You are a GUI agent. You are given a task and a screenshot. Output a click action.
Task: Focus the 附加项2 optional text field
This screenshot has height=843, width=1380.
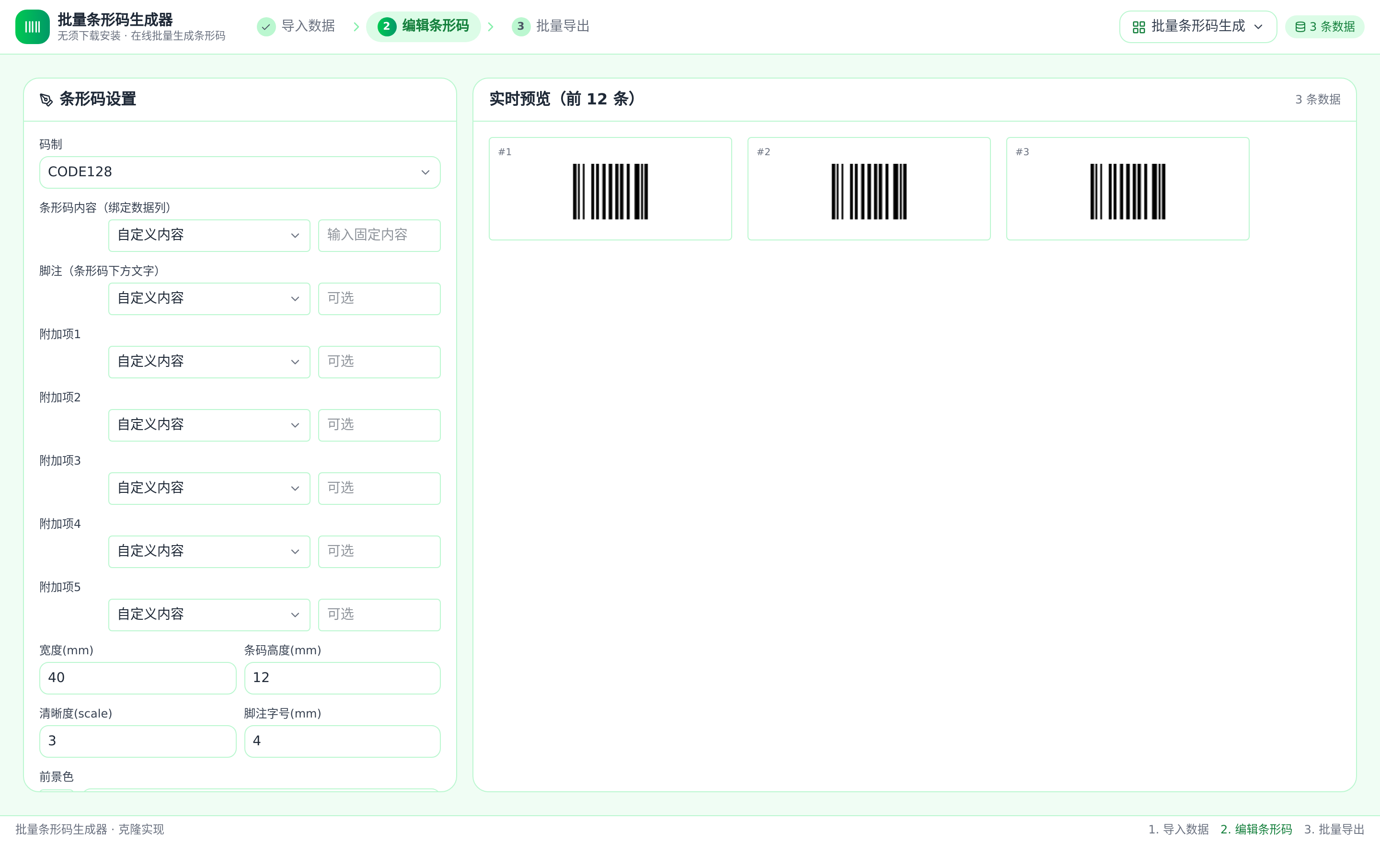click(x=379, y=425)
